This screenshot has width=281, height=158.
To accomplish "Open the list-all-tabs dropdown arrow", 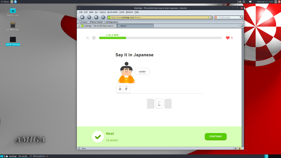I will [x=239, y=26].
